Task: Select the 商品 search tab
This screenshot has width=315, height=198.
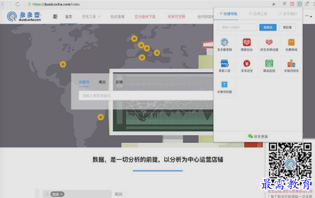Action: pyautogui.click(x=102, y=82)
